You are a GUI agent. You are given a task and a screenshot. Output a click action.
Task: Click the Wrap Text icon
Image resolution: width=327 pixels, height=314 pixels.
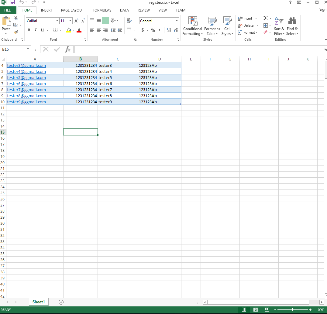point(129,21)
